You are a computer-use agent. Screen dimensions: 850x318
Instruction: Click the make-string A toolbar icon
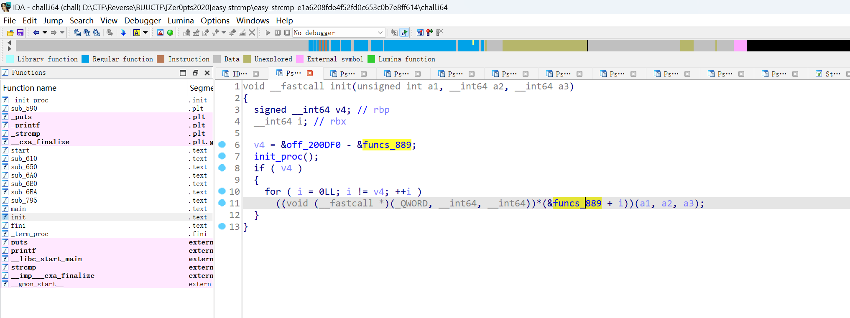206,33
